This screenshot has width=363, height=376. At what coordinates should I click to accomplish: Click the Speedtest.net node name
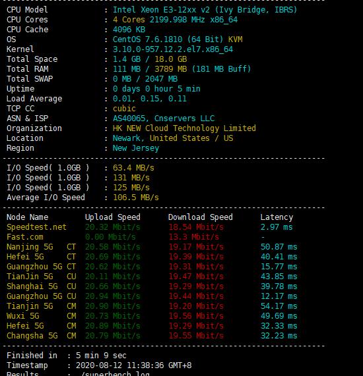coord(36,227)
